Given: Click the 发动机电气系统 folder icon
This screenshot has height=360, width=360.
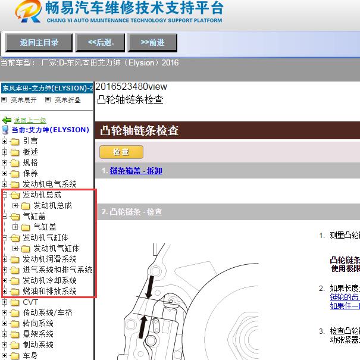Looking at the screenshot, I should (x=15, y=184).
